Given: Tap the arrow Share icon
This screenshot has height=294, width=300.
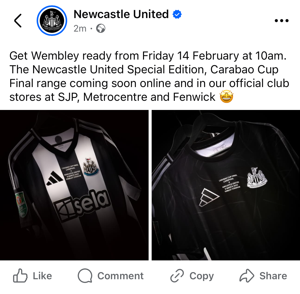Looking at the screenshot, I should point(247,276).
